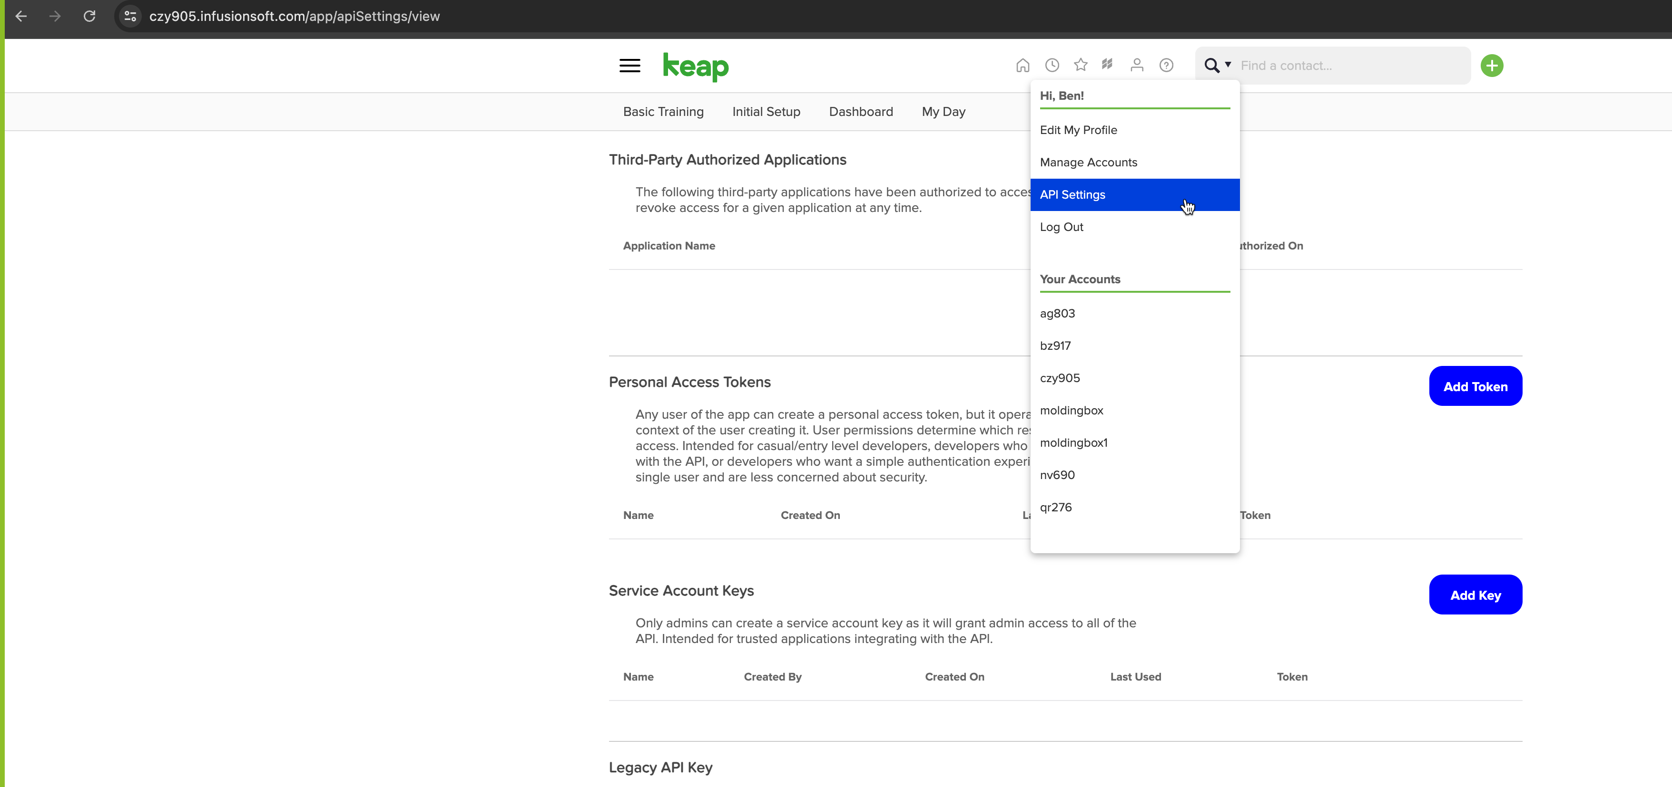Screen dimensions: 1672x787
Task: Click the green plus add button
Action: coord(1492,66)
